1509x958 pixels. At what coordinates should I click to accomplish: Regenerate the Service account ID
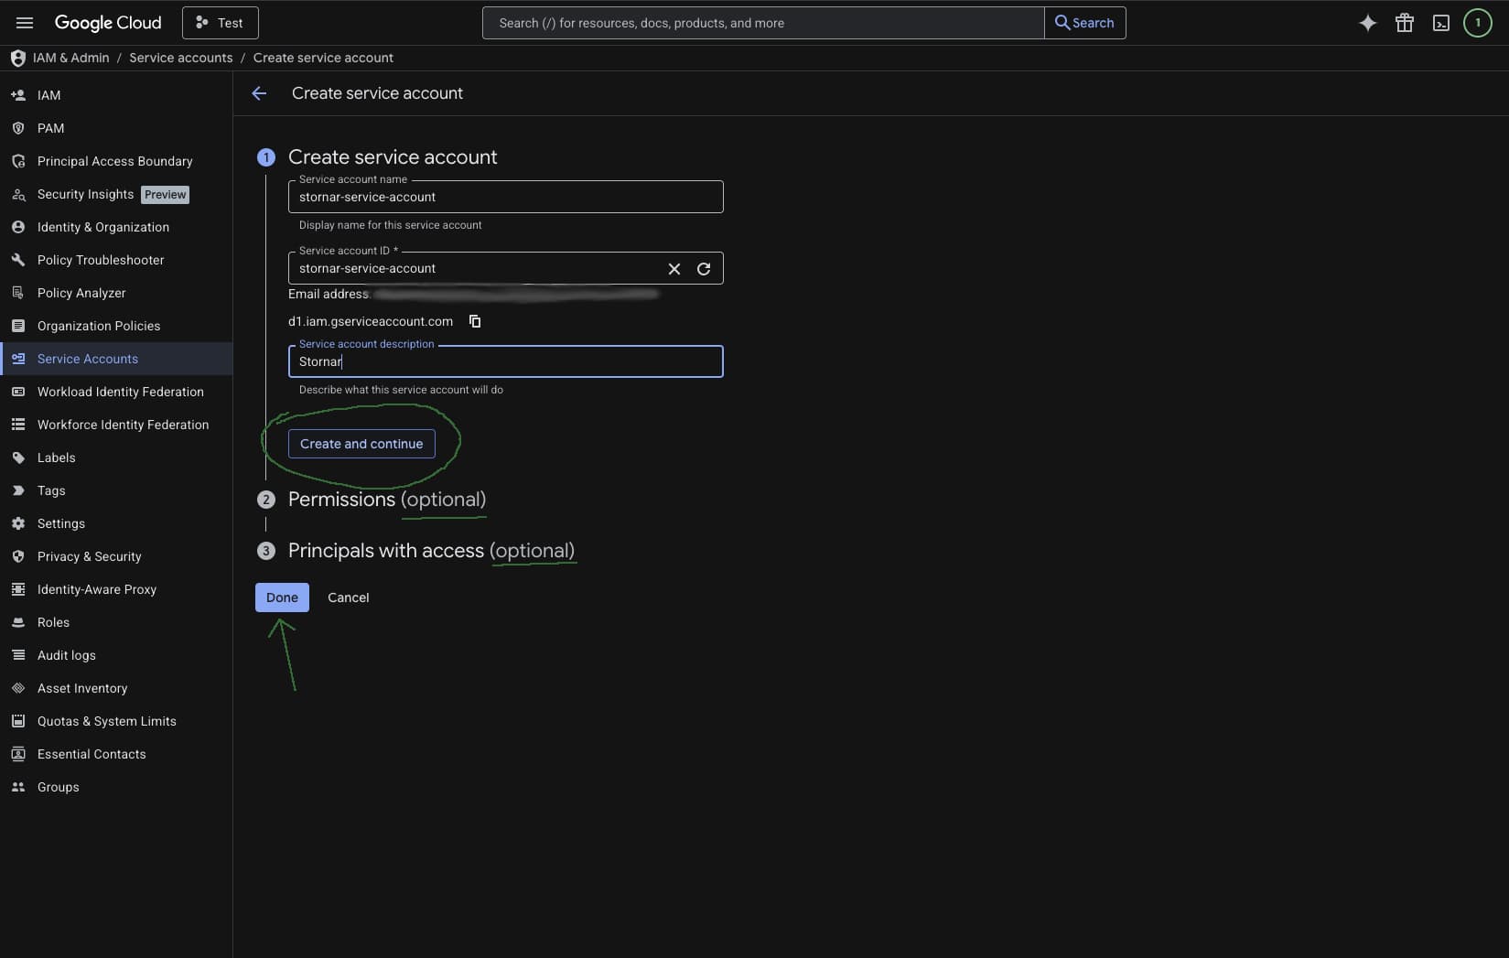pyautogui.click(x=704, y=268)
